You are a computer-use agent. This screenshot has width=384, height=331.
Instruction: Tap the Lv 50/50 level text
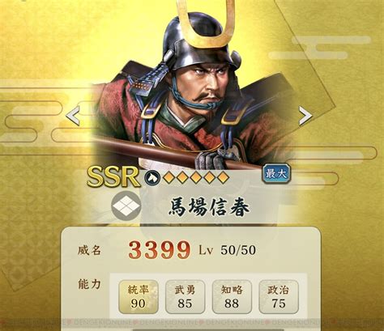[x=227, y=250]
